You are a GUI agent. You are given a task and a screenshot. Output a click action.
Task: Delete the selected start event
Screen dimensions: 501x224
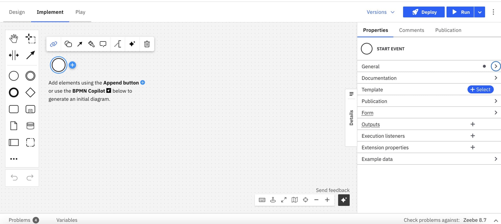(x=147, y=44)
